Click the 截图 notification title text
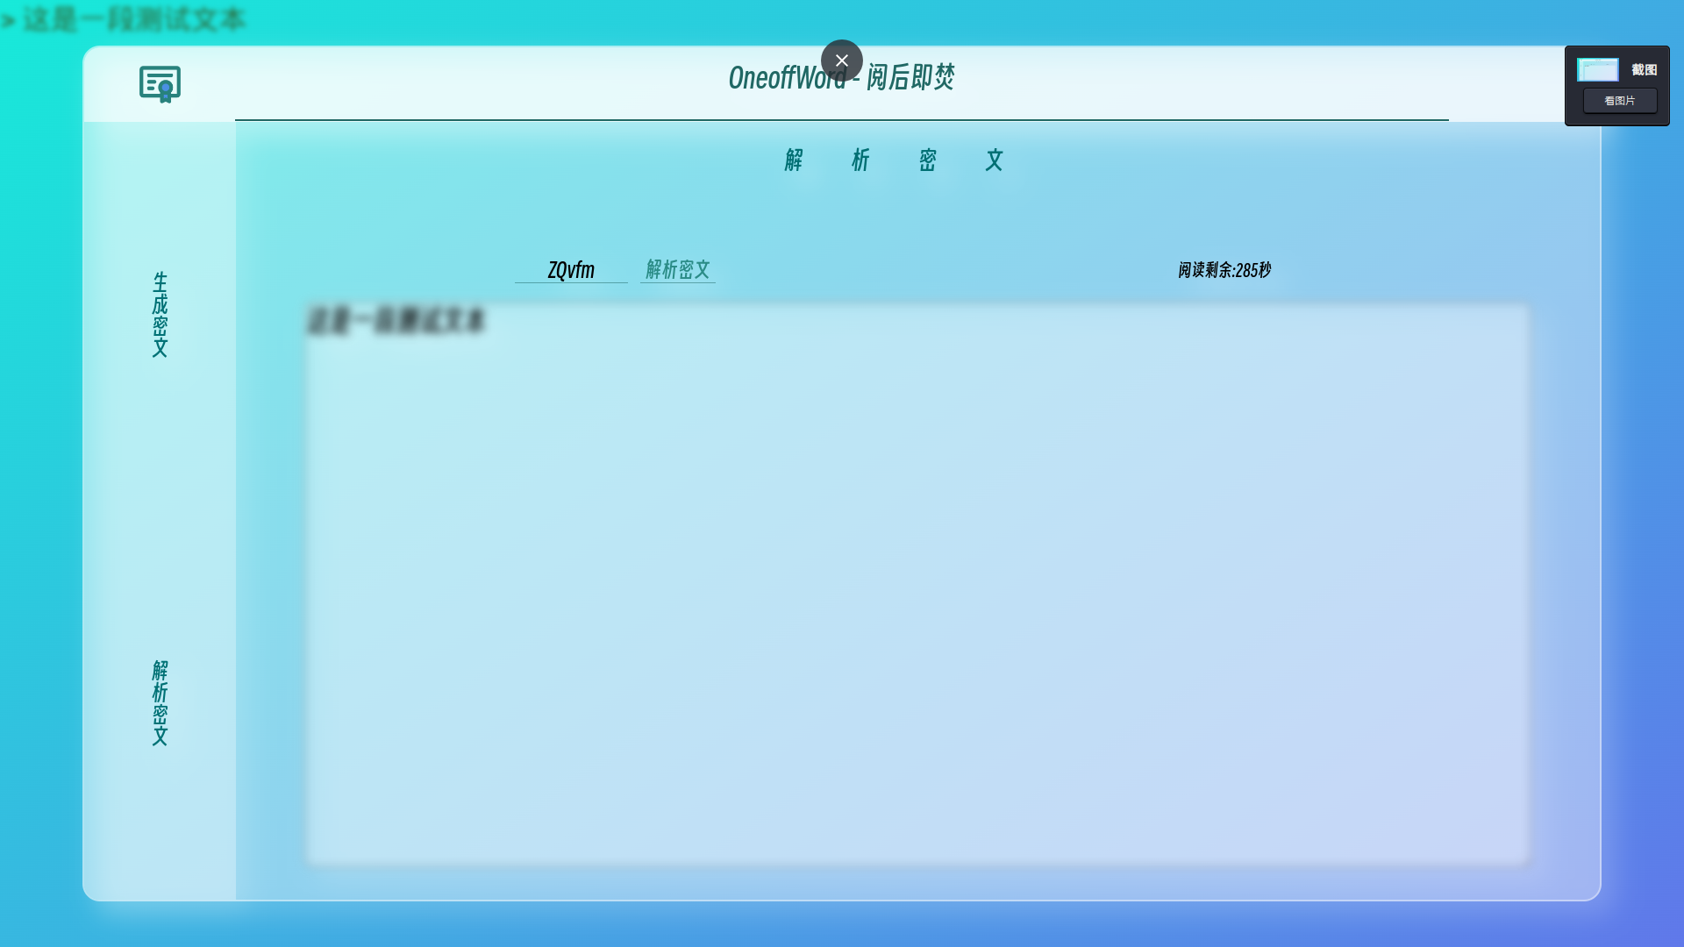Viewport: 1684px width, 947px height. pyautogui.click(x=1644, y=70)
